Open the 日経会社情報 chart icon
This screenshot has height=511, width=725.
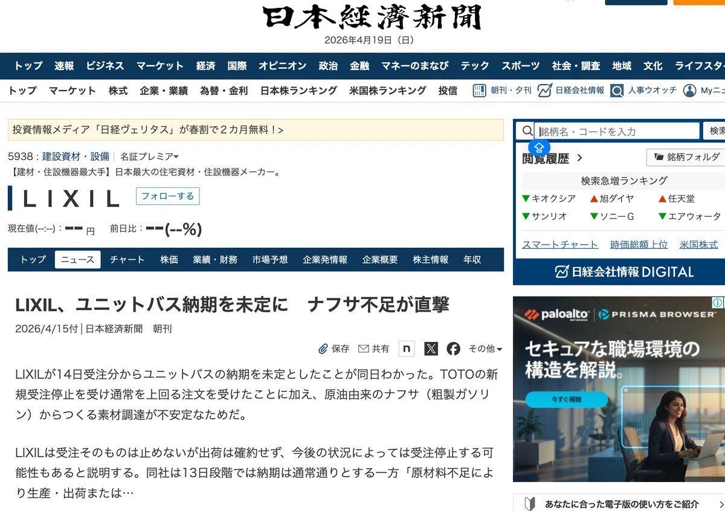point(544,91)
